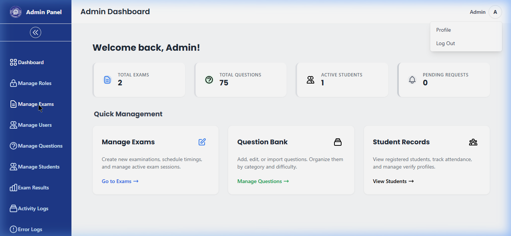511x236 pixels.
Task: Click the Dashboard grid icon in sidebar
Action: pos(13,62)
